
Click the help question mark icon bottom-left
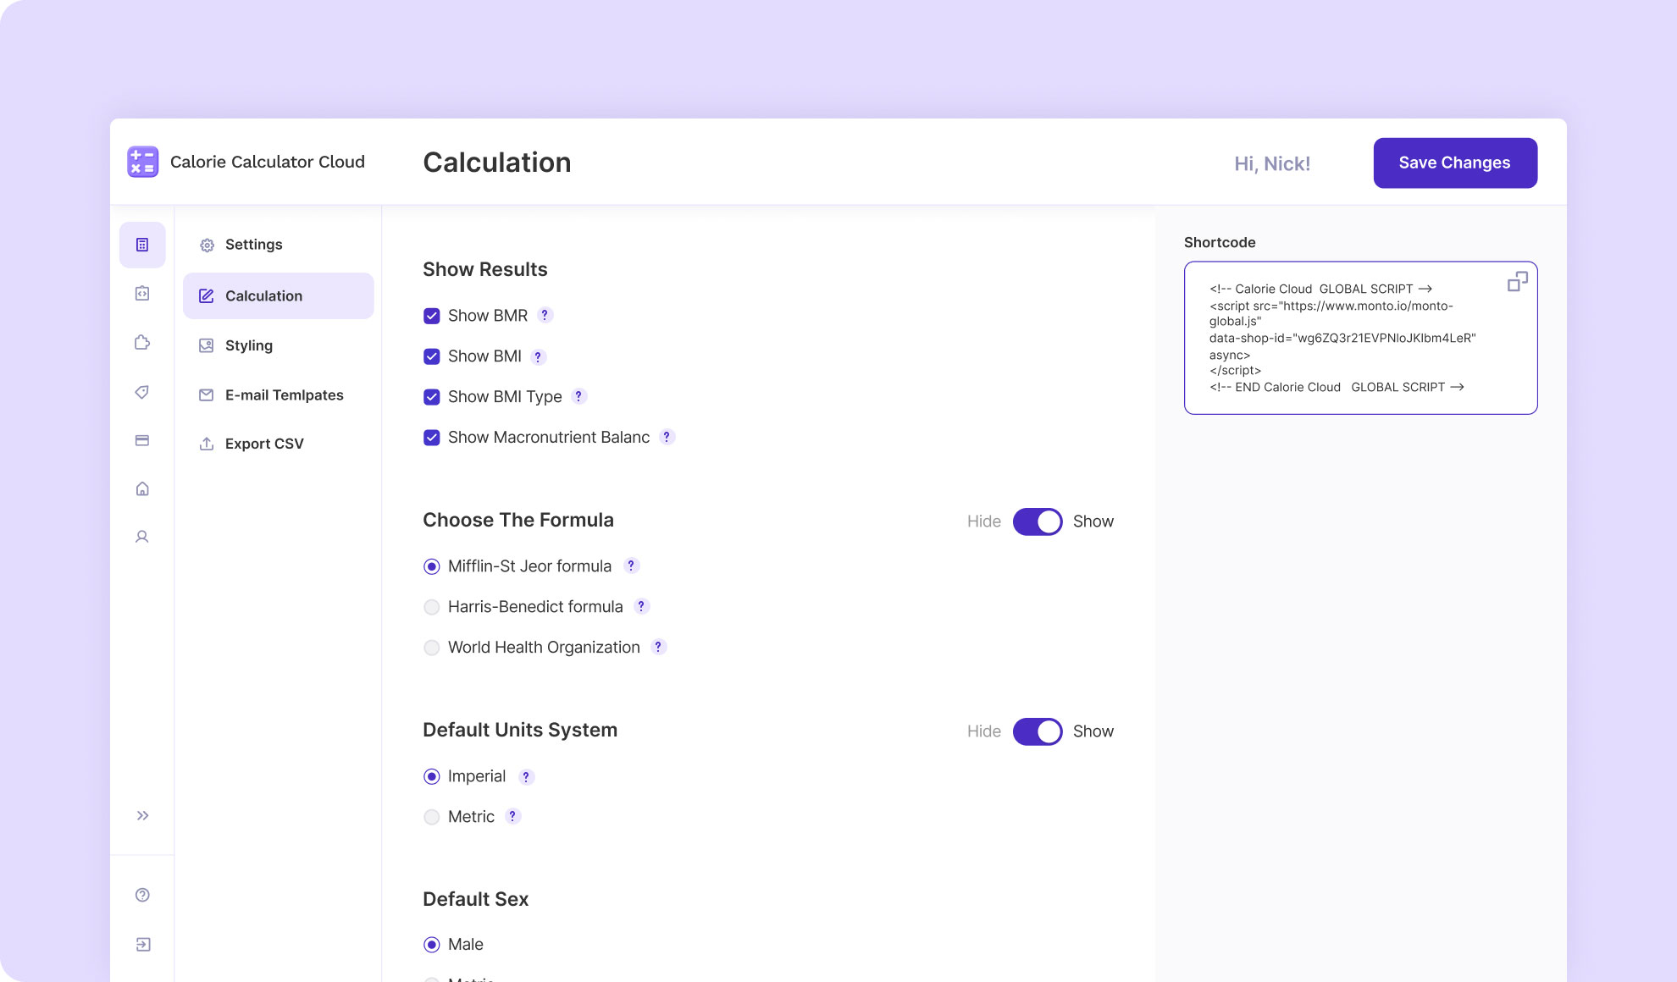click(142, 896)
